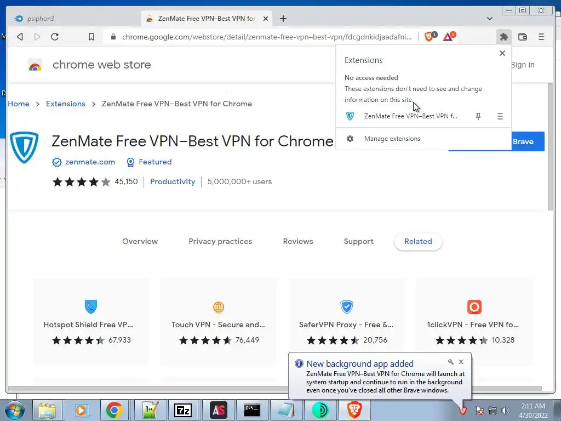561x421 pixels.
Task: Toggle the Extensions puzzle icon
Action: pyautogui.click(x=504, y=37)
